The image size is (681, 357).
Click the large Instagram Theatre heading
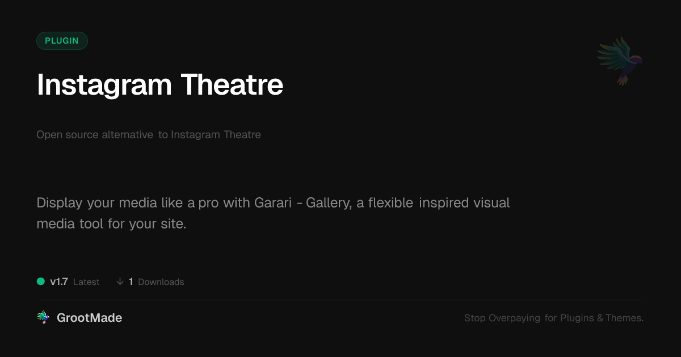click(159, 85)
